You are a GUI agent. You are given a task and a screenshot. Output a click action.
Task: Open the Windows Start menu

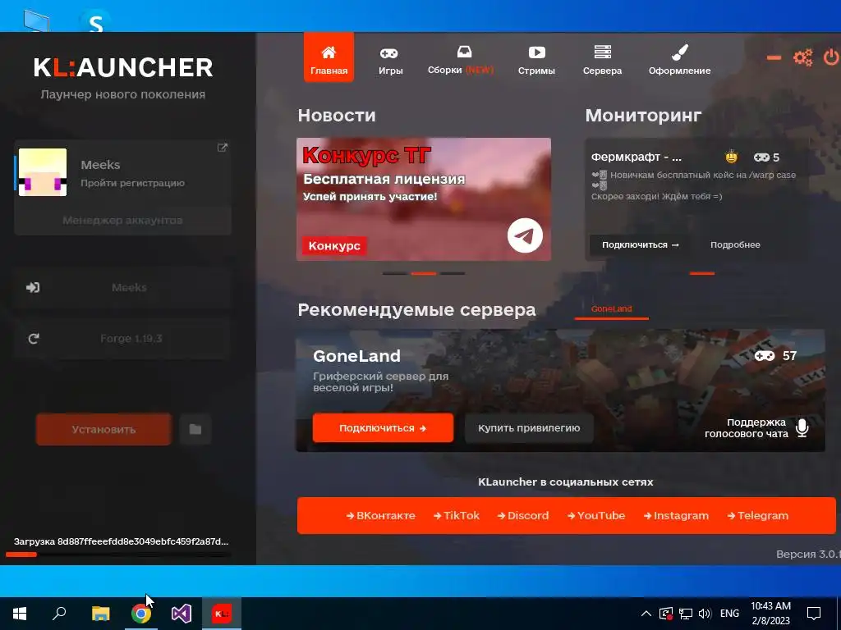(20, 614)
